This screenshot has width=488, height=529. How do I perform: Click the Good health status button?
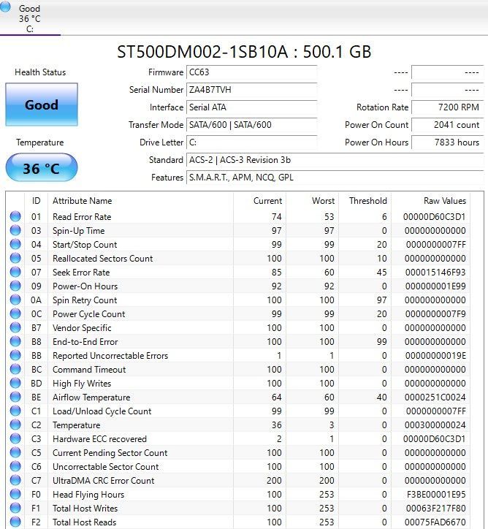(x=42, y=104)
